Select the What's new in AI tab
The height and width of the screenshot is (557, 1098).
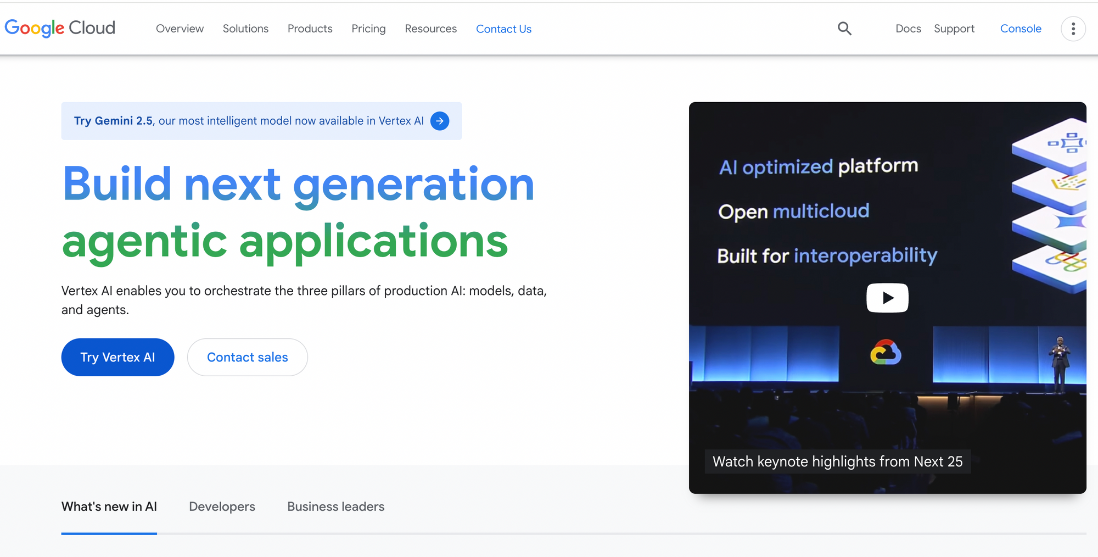tap(109, 506)
